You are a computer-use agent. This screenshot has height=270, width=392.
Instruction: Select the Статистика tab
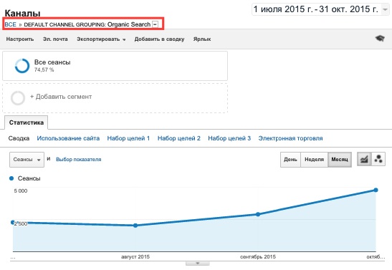point(27,122)
